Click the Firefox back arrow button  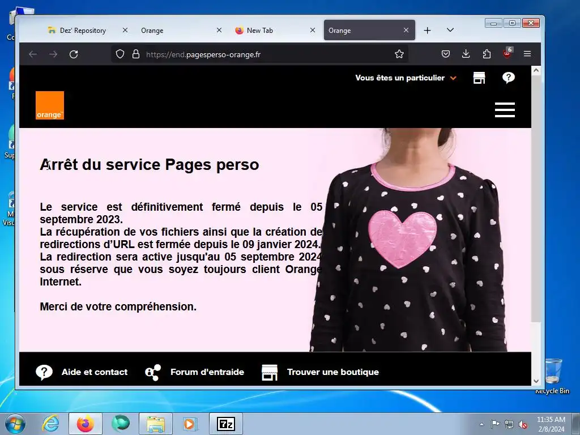click(x=33, y=54)
